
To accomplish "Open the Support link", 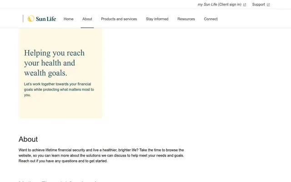I will (x=261, y=5).
